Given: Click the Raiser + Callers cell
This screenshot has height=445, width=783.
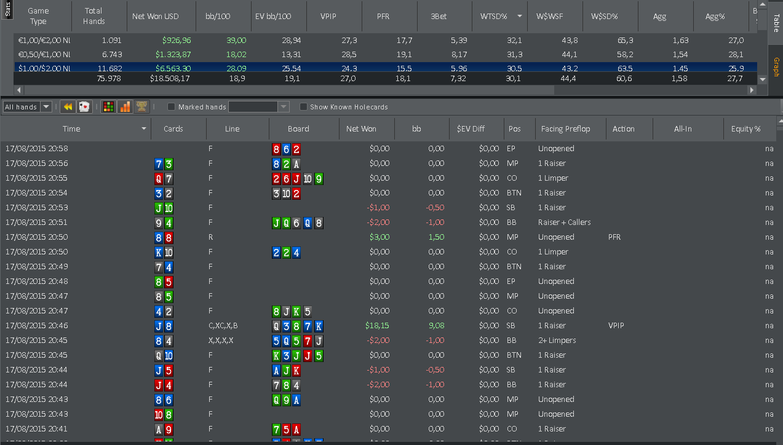Looking at the screenshot, I should 564,222.
